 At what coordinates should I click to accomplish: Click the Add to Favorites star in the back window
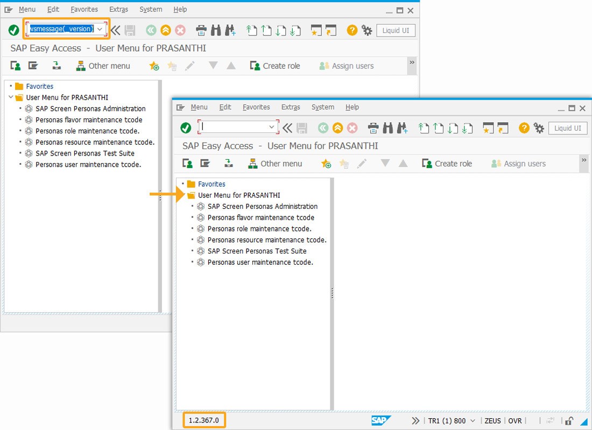(154, 66)
